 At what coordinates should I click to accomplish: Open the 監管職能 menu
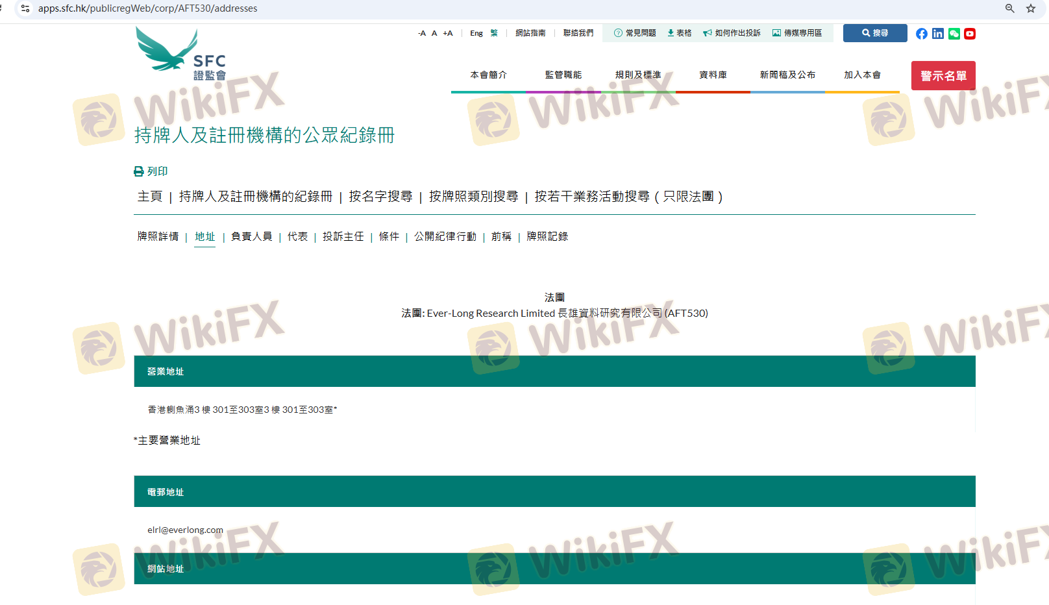tap(563, 75)
